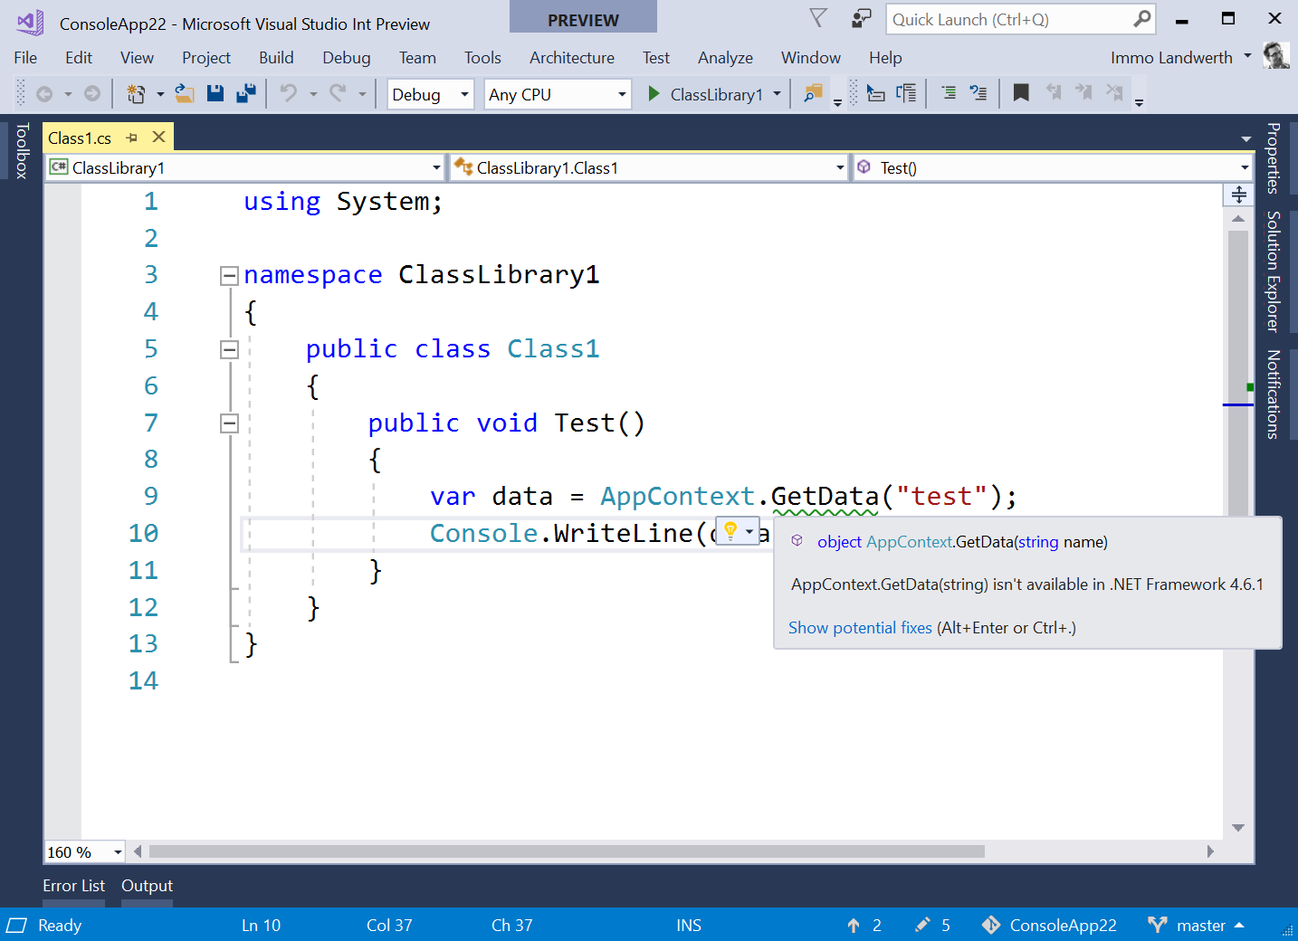Collapse the Class1 class block
The image size is (1298, 941).
[x=229, y=350]
